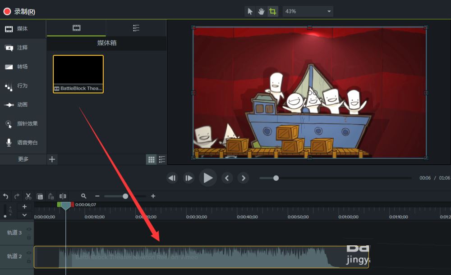This screenshot has height=275, width=451.
Task: Copy the selected clip
Action: tap(40, 196)
